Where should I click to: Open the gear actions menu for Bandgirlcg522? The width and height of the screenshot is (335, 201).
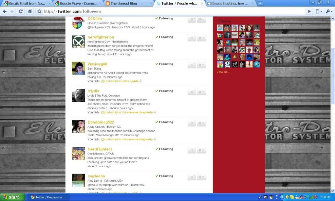tap(201, 123)
